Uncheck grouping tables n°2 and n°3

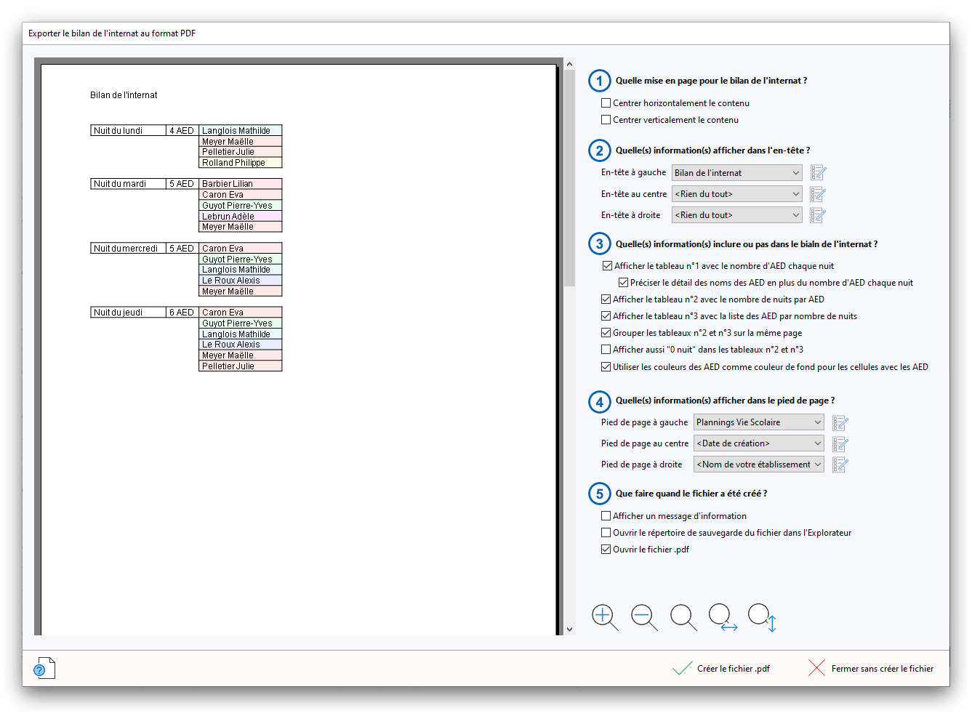click(x=606, y=333)
